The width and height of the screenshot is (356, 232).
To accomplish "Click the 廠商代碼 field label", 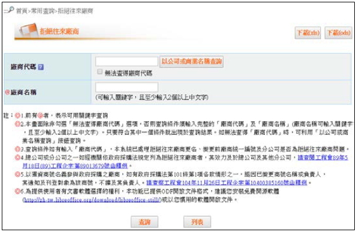I will coord(24,67).
